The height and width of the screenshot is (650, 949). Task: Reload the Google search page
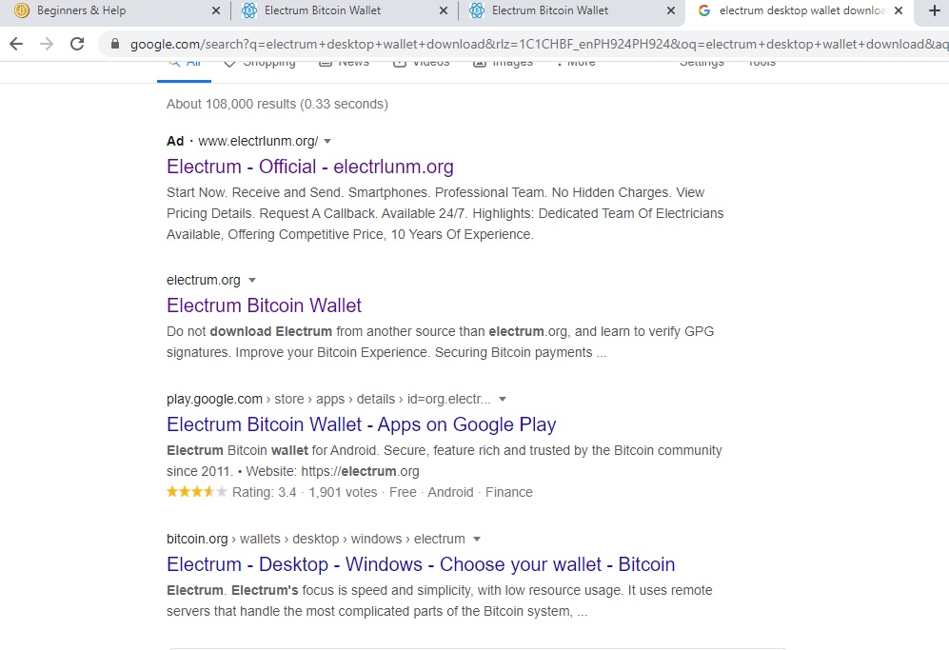(x=77, y=44)
